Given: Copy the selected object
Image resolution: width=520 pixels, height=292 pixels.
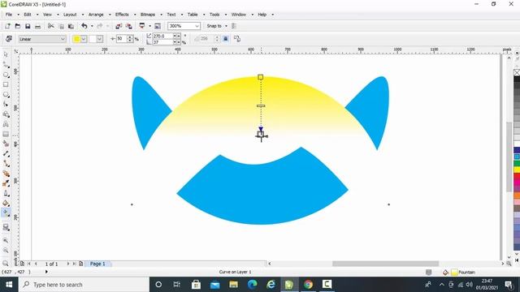Looking at the screenshot, I should [x=62, y=26].
